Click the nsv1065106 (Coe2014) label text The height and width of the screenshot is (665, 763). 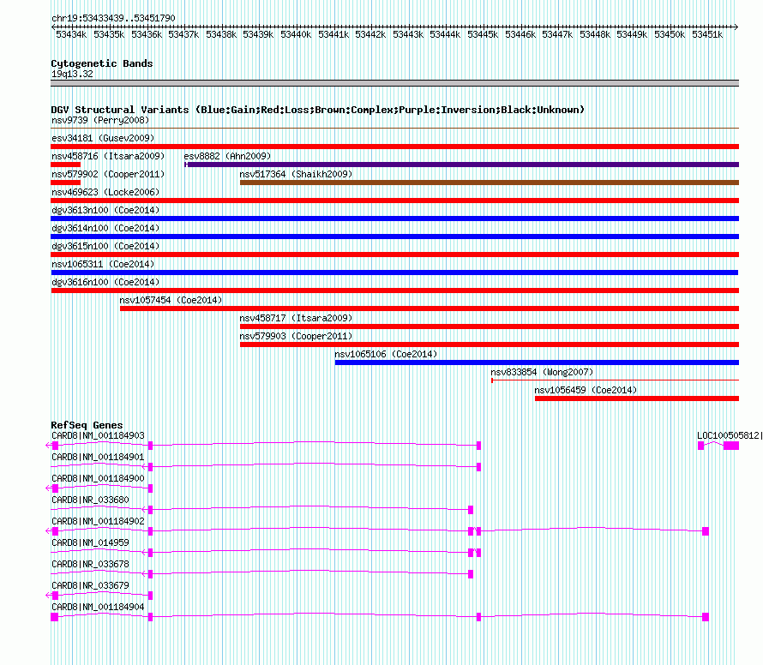pos(386,354)
